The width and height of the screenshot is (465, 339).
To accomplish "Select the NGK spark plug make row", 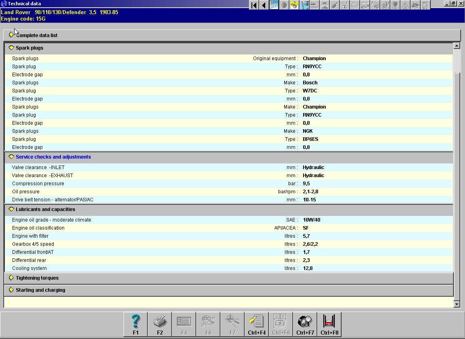I will click(x=229, y=131).
